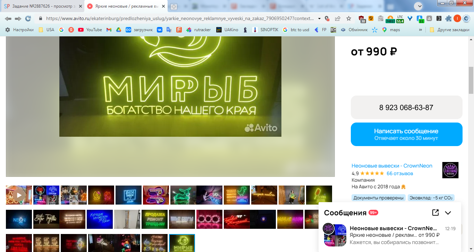Open the YouTube bookmark
The height and width of the screenshot is (252, 474).
coord(90,30)
